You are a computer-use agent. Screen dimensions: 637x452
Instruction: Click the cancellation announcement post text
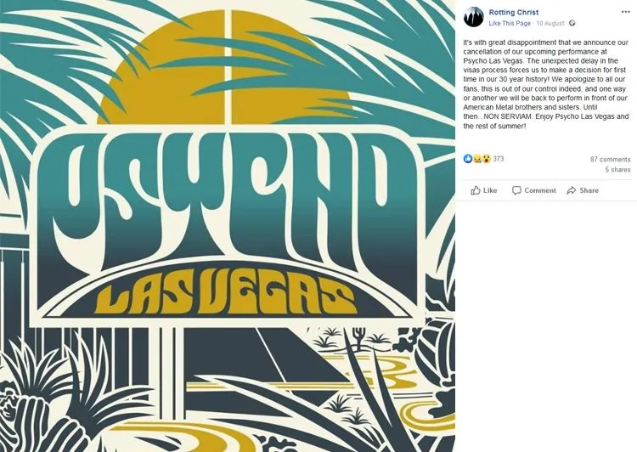click(x=546, y=84)
